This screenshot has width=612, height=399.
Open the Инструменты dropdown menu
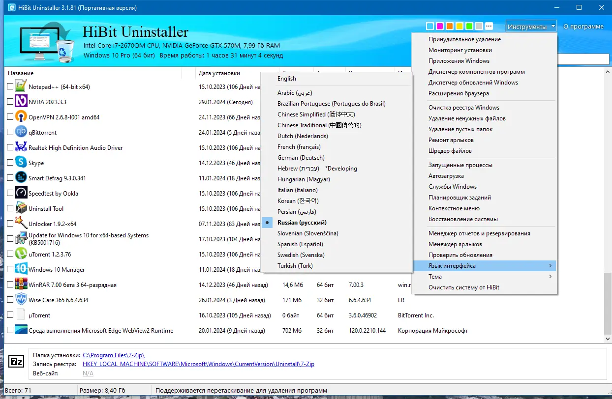531,27
